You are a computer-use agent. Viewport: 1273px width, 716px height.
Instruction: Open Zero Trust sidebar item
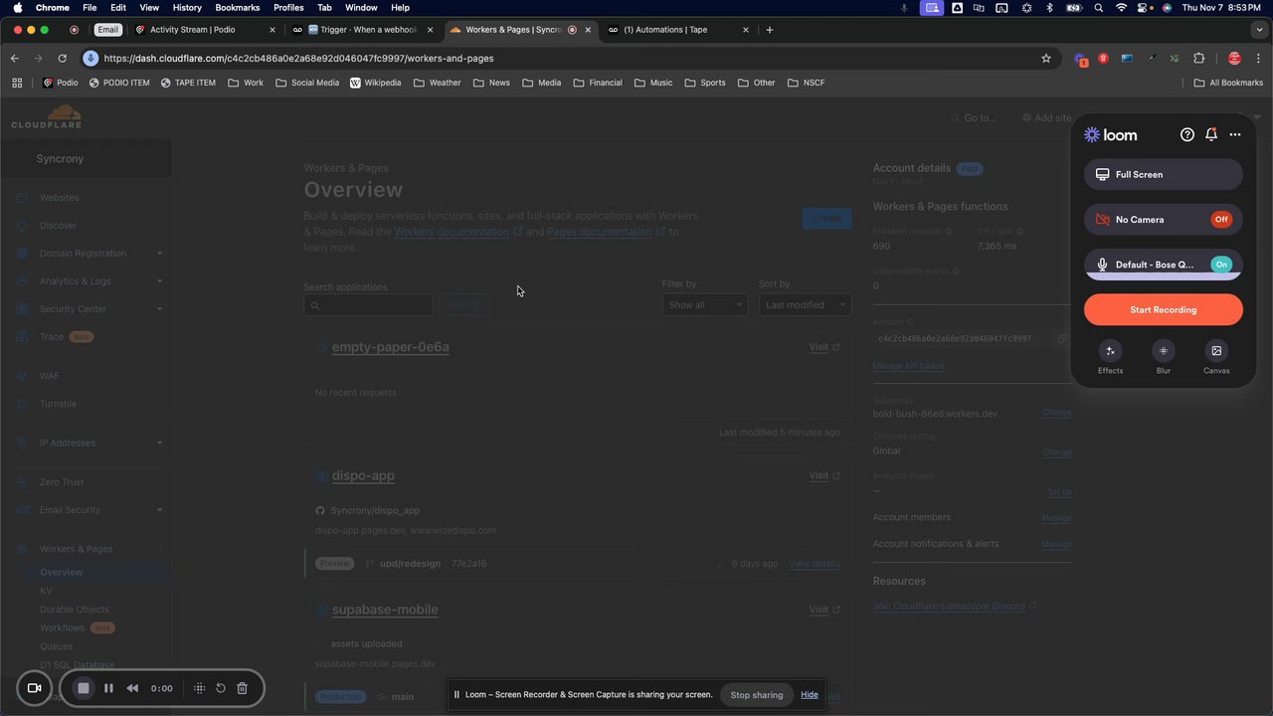coord(62,482)
